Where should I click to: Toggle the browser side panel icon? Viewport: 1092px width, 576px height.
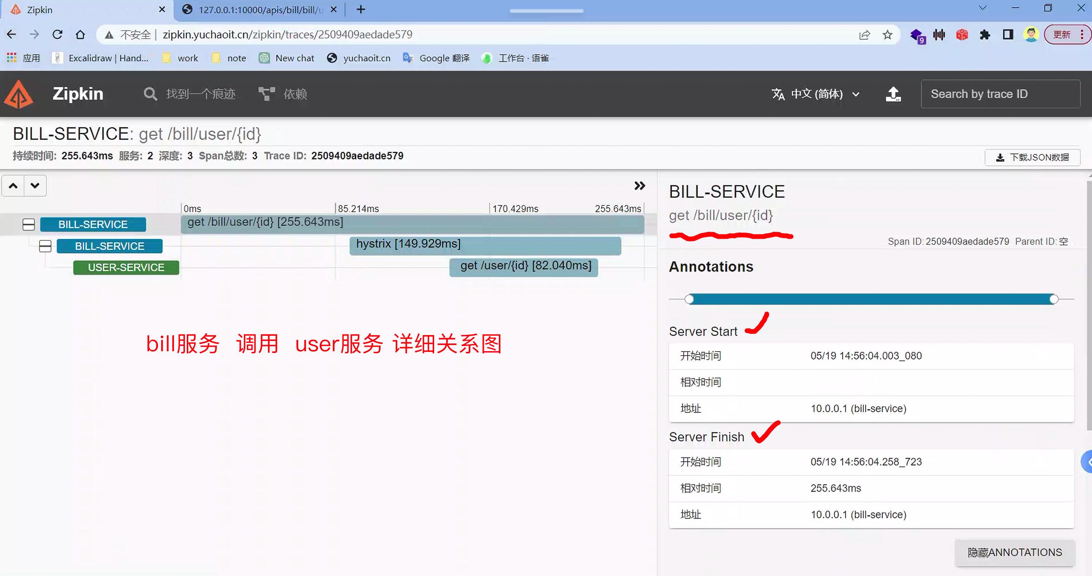click(1008, 35)
